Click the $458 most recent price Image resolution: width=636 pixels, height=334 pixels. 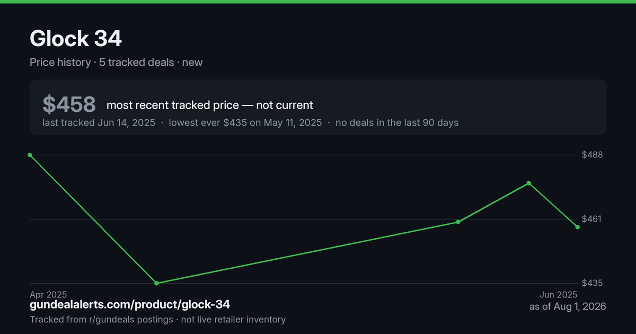pos(69,104)
